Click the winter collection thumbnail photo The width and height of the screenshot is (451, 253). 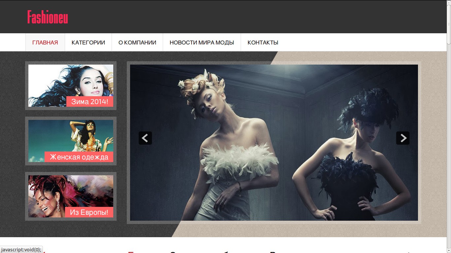pos(71,86)
